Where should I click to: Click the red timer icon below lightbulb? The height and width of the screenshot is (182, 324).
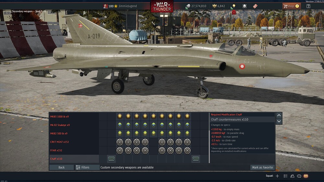pyautogui.click(x=234, y=12)
